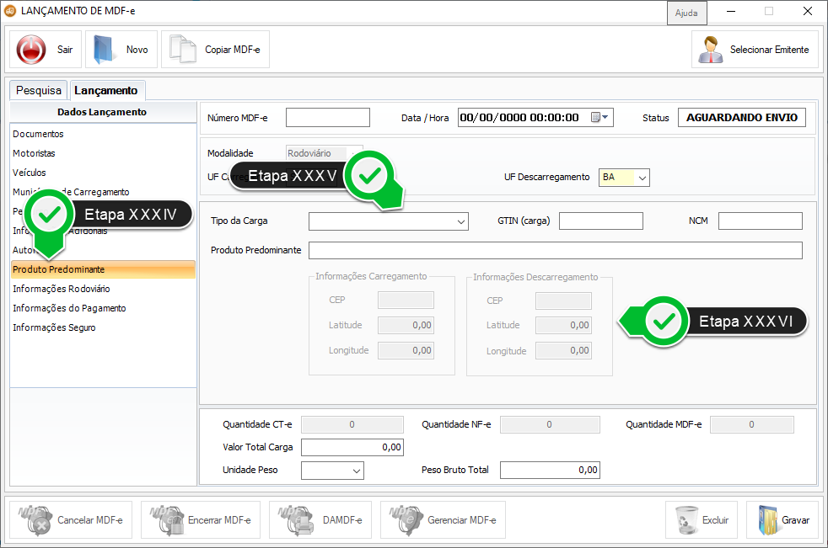Click the Selecionar Emitente person icon
The image size is (828, 548).
click(710, 50)
